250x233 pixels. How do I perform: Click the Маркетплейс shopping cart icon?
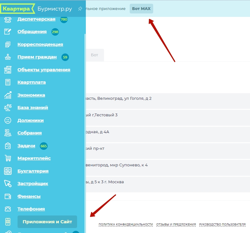[x=8, y=158]
